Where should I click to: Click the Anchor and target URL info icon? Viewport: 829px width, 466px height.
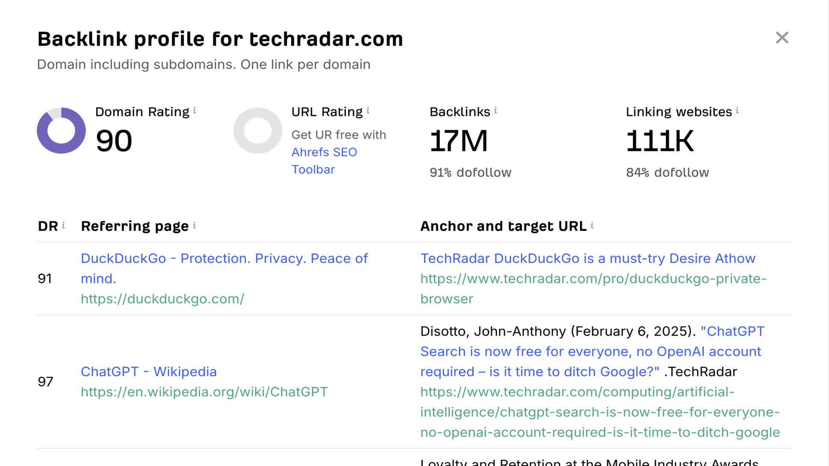click(592, 226)
